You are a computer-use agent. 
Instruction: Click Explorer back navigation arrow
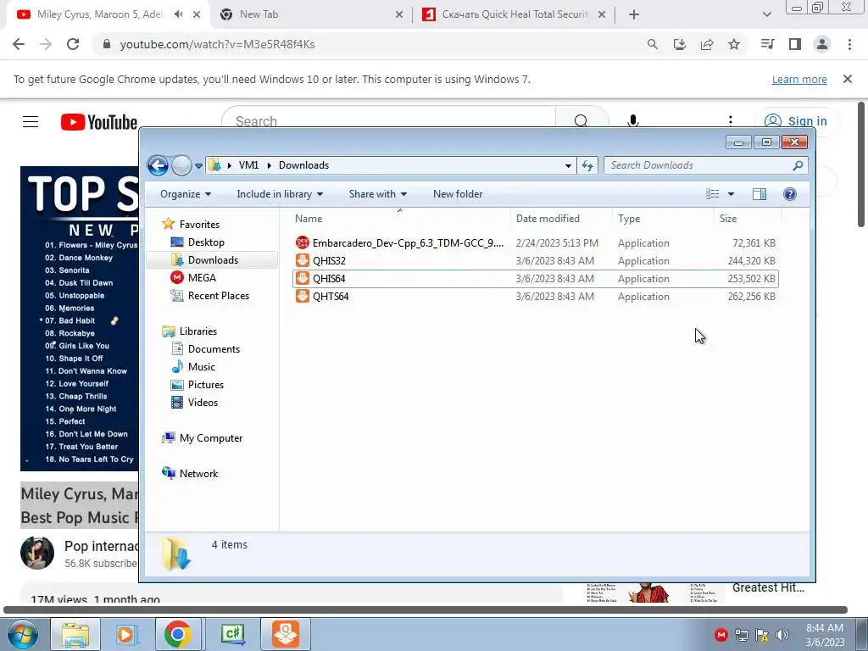point(158,165)
